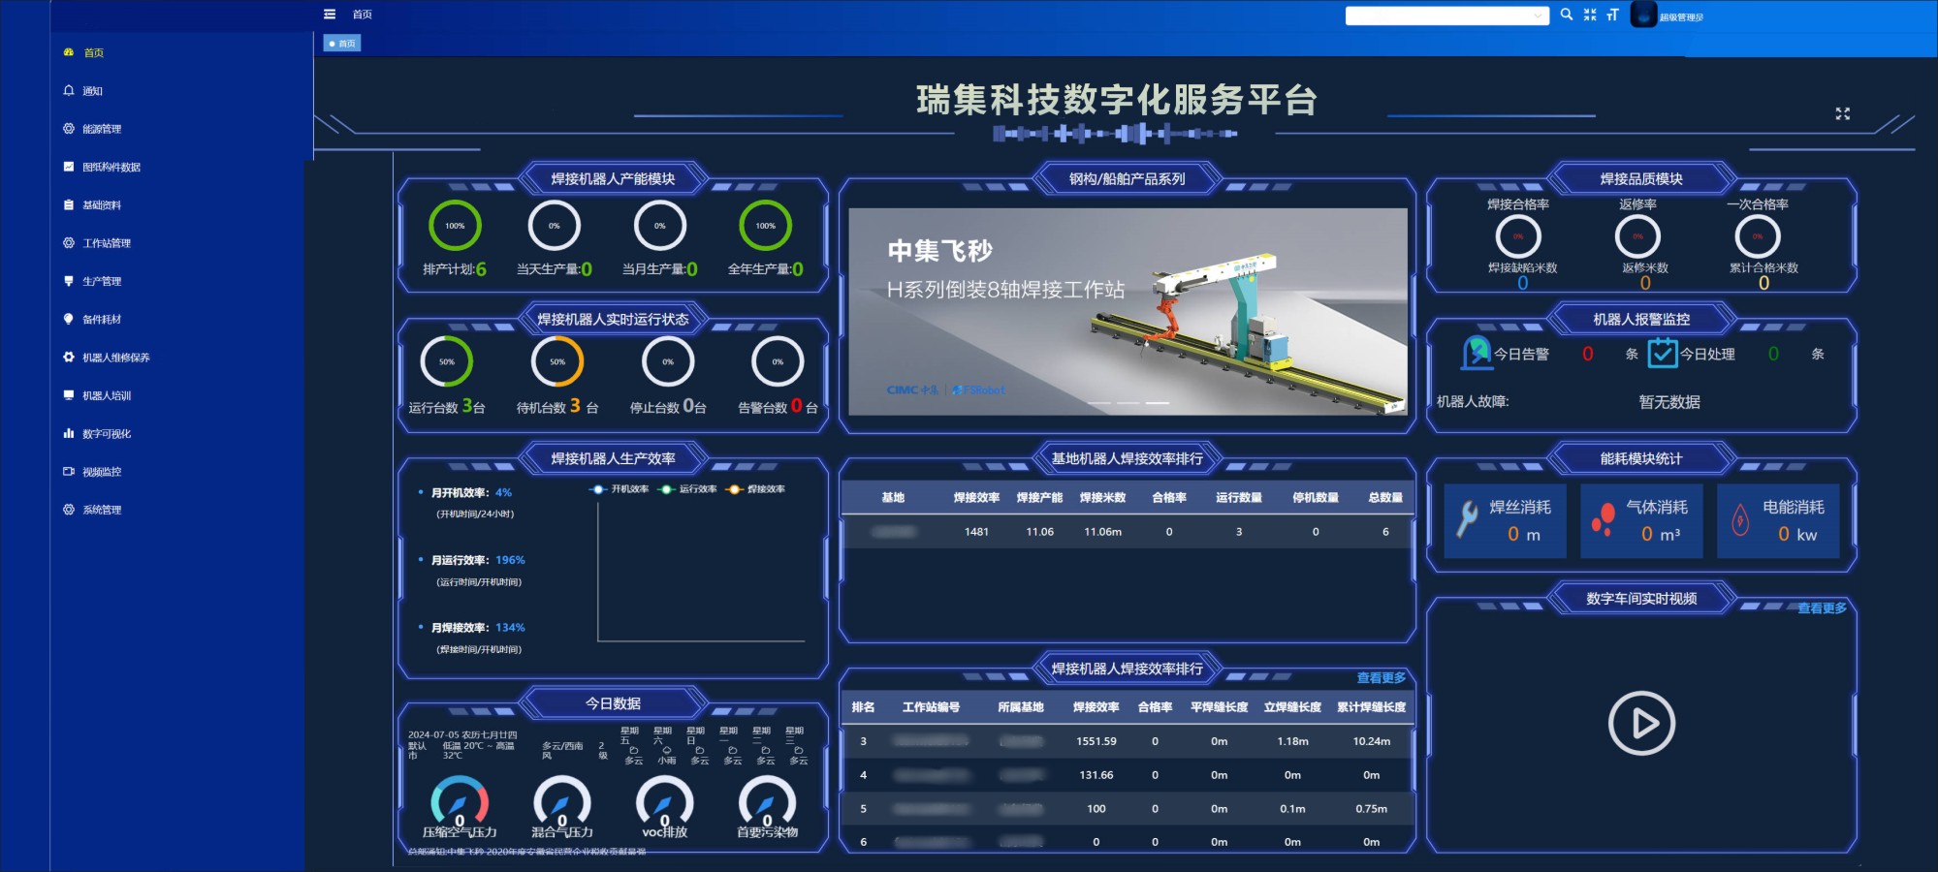The width and height of the screenshot is (1938, 872).
Task: Click the 混合气压力 gauge
Action: [562, 800]
